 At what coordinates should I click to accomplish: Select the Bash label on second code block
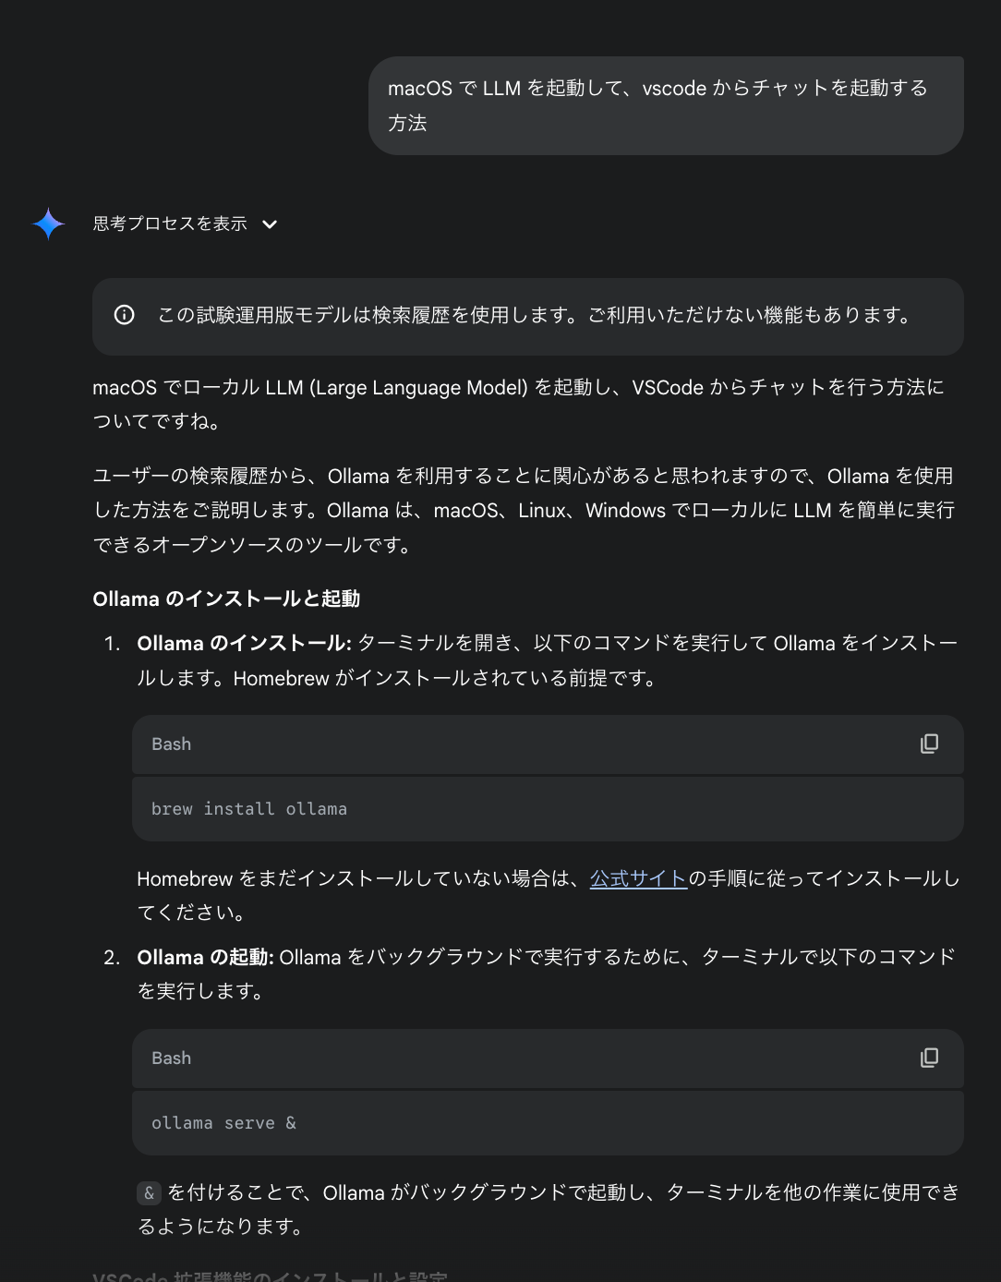[171, 1058]
